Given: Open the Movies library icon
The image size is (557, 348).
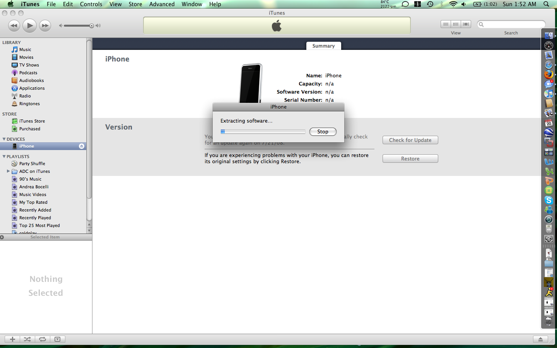Looking at the screenshot, I should click(x=15, y=57).
